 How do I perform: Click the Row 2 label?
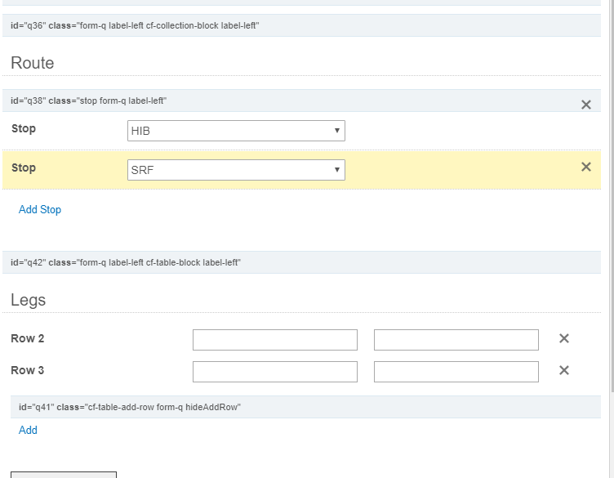point(27,338)
